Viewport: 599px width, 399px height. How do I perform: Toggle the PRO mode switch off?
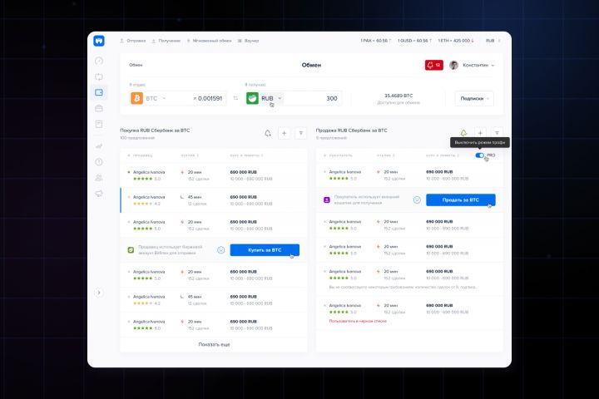click(x=480, y=155)
